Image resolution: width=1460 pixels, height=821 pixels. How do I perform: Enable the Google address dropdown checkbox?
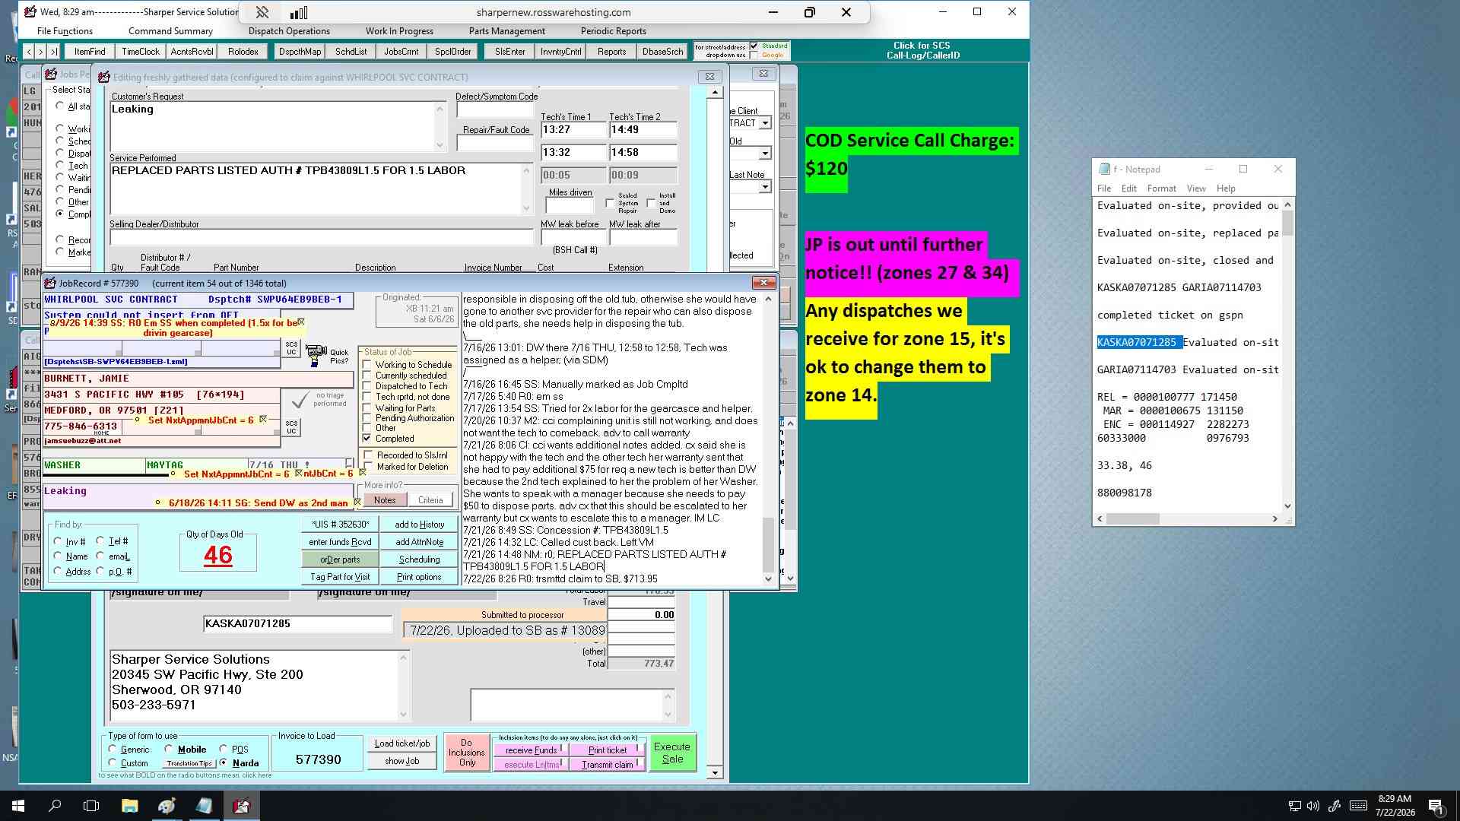click(x=754, y=55)
